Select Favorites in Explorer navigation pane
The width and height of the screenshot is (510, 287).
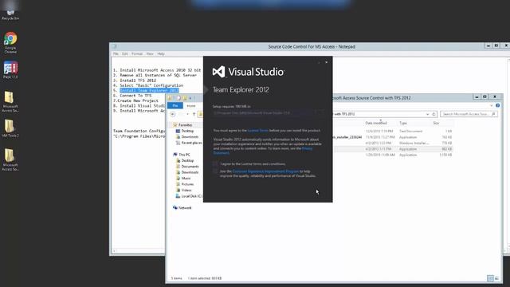click(185, 125)
